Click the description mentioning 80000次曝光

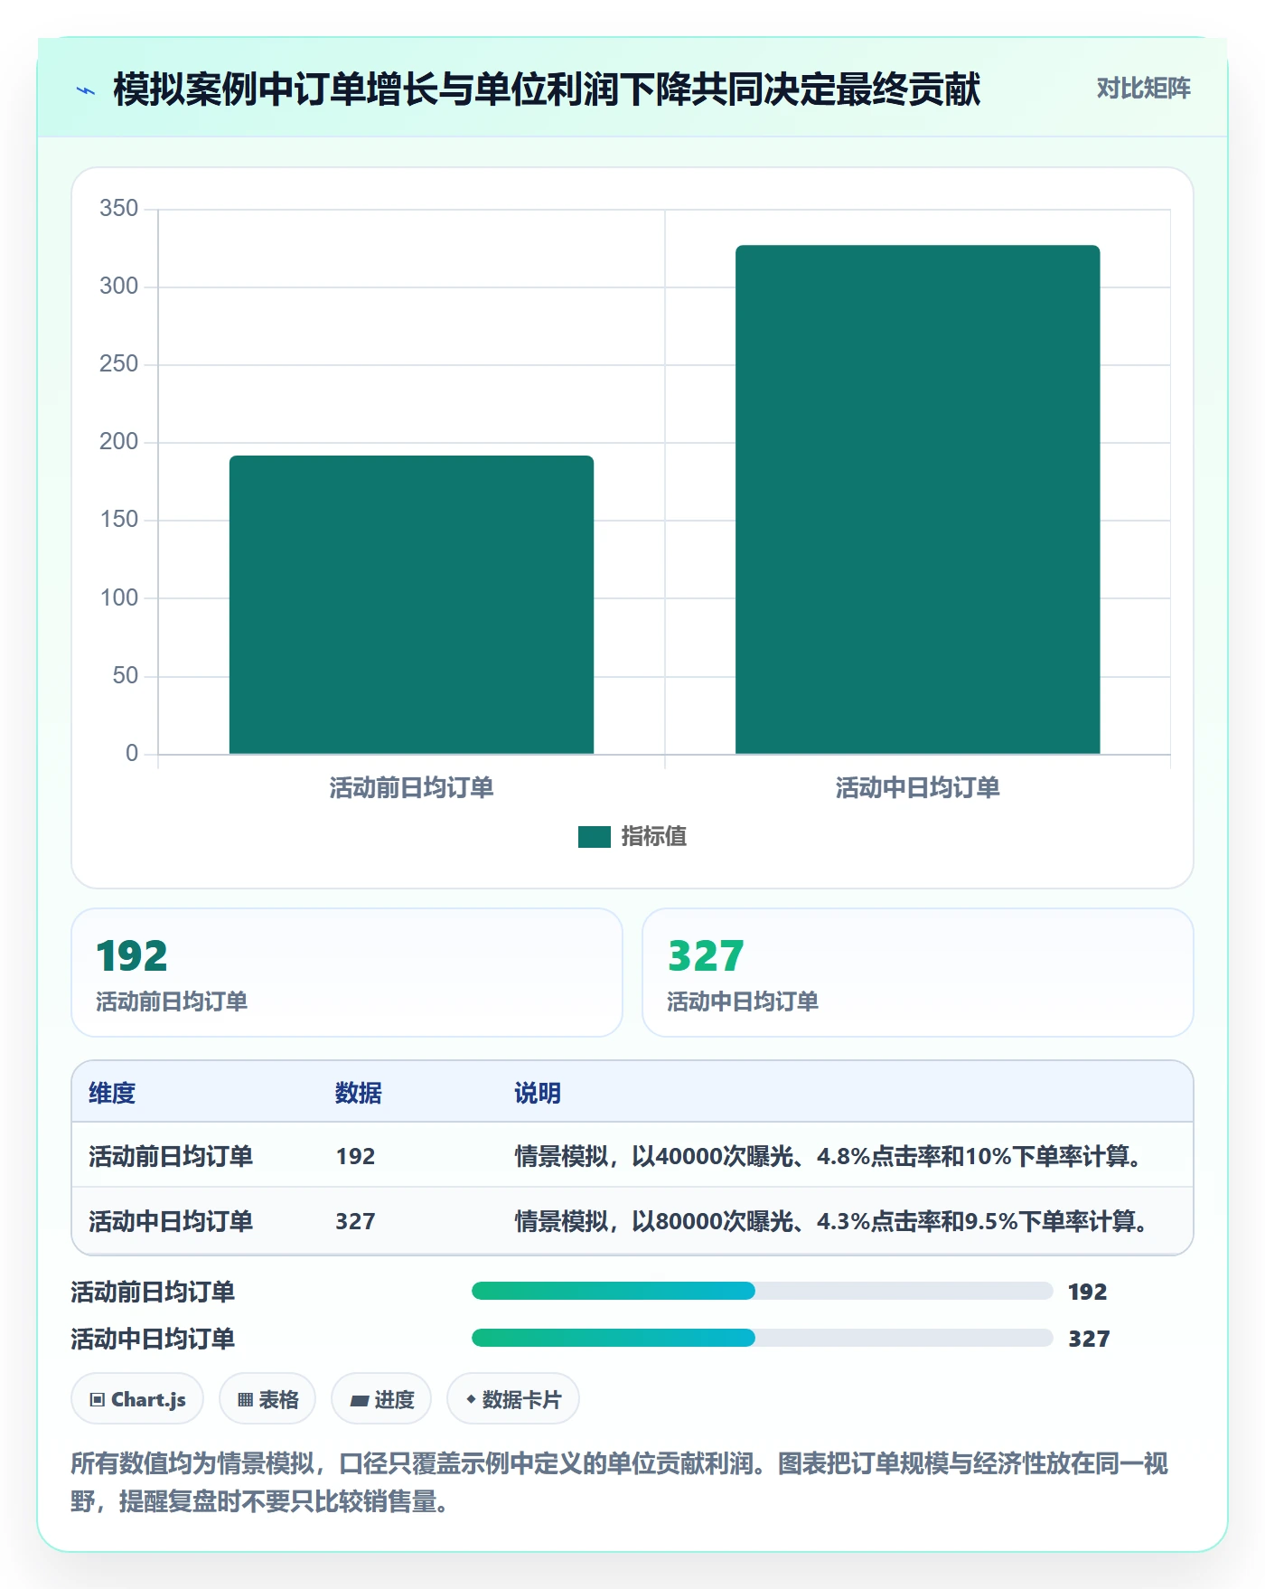pos(834,1222)
